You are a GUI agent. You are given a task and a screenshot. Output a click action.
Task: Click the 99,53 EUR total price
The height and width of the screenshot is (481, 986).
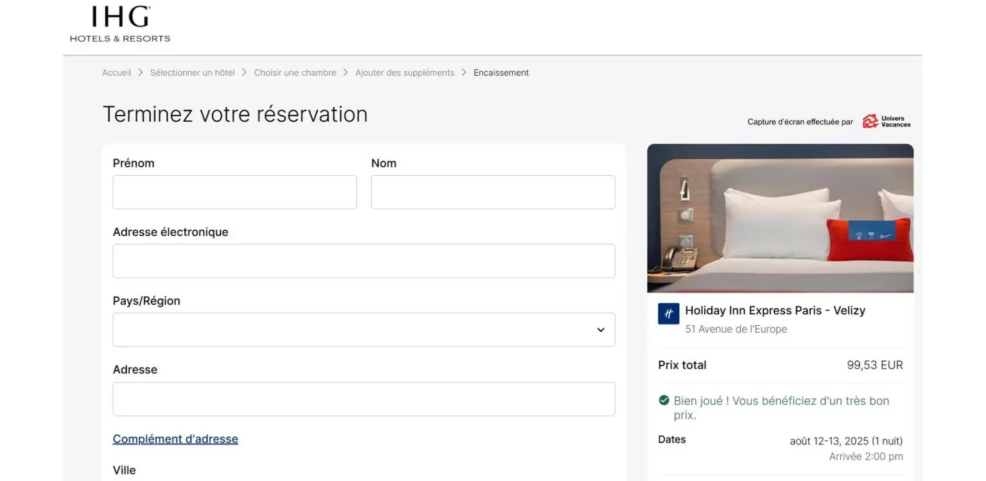click(x=874, y=365)
